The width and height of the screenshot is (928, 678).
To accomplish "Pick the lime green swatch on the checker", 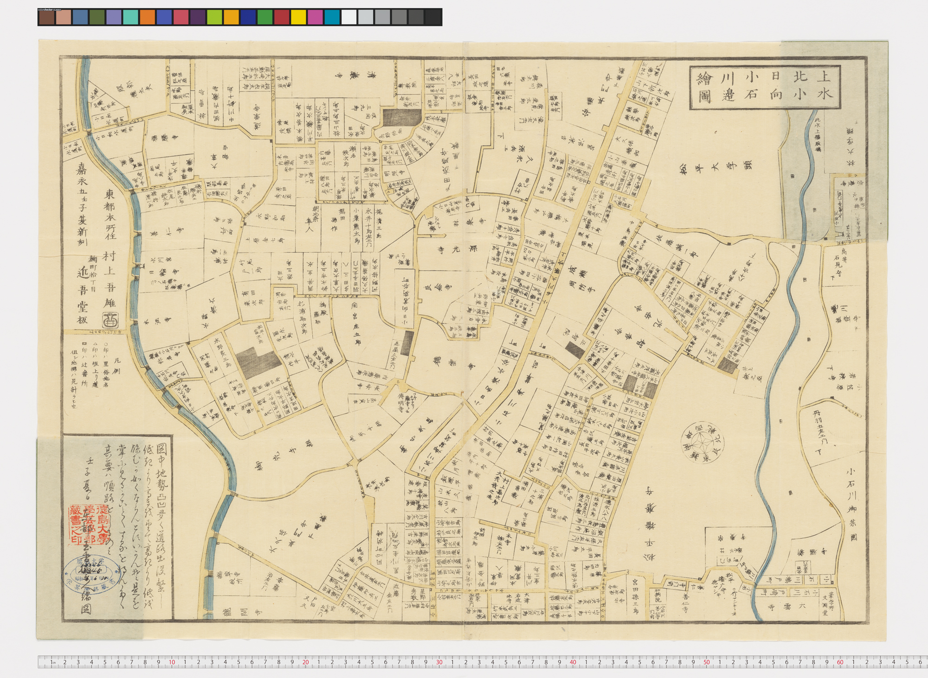I will [x=214, y=17].
